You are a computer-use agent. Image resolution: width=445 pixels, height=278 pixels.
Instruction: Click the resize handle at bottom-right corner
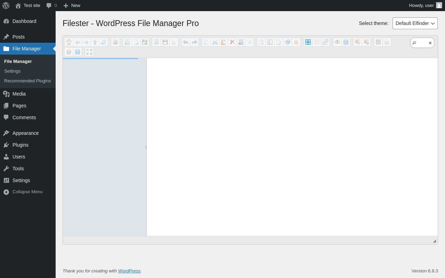tap(435, 241)
